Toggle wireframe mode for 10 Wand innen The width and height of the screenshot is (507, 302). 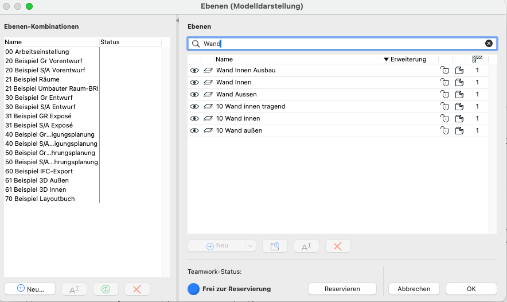[208, 118]
